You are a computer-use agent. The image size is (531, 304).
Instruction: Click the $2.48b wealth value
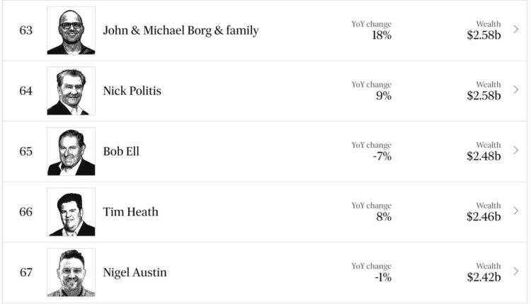(x=484, y=156)
